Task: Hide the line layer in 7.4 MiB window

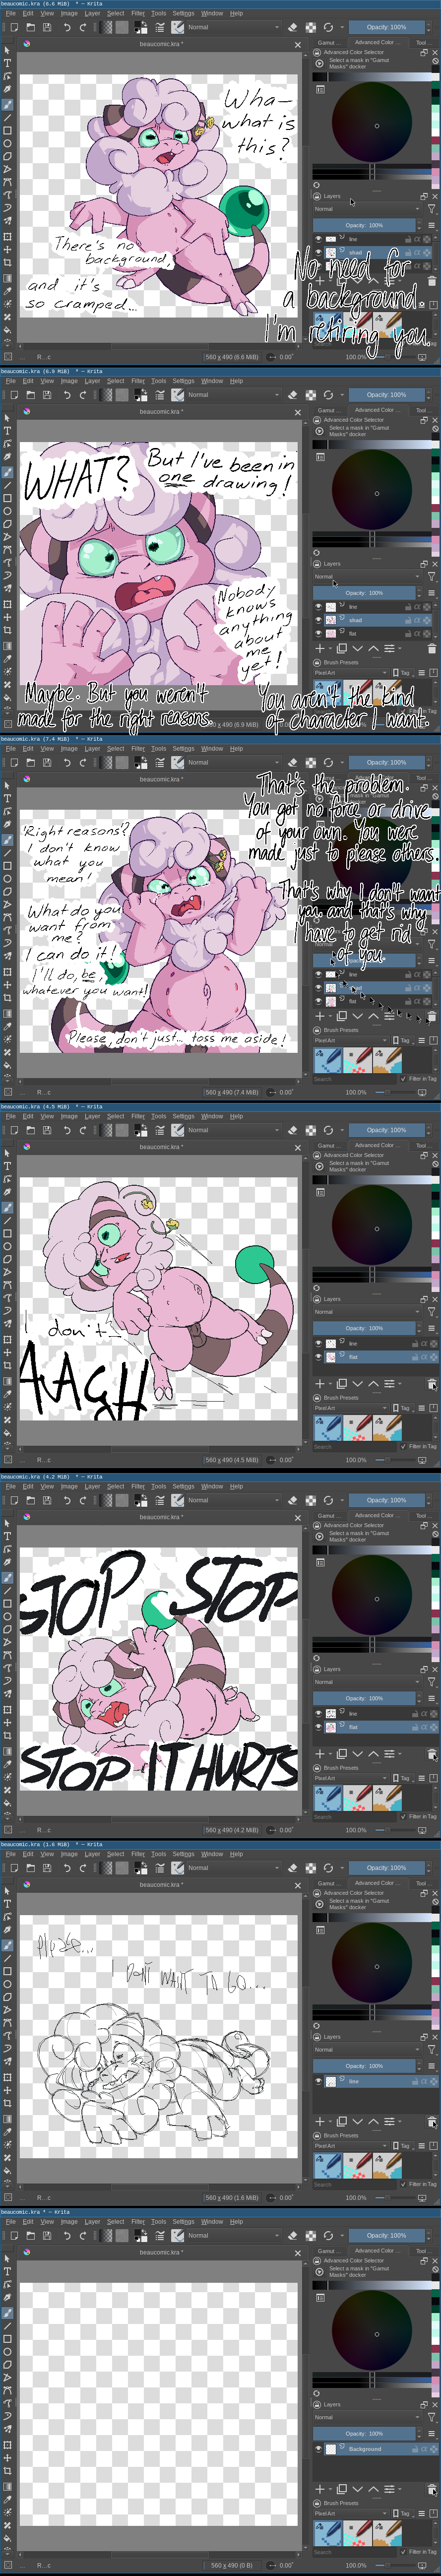Action: (x=319, y=973)
